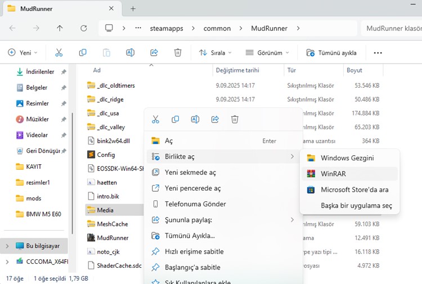Image resolution: width=422 pixels, height=284 pixels.
Task: Choose Birlikte aç in the context menu
Action: click(x=223, y=156)
